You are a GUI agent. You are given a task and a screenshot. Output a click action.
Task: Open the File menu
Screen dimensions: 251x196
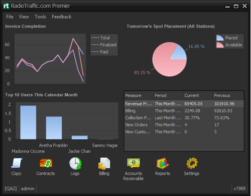tap(10, 17)
